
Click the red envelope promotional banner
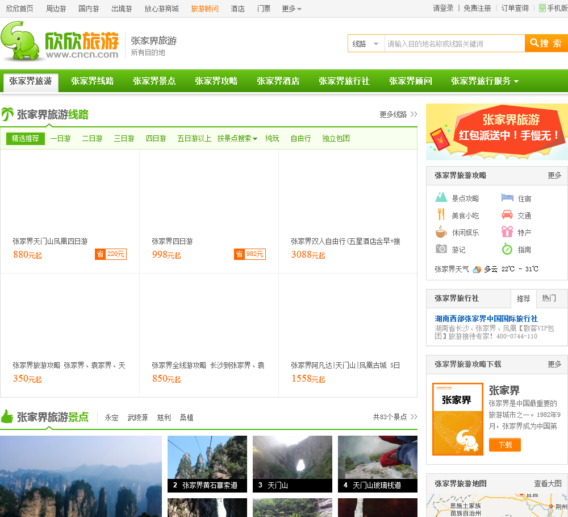(x=497, y=132)
